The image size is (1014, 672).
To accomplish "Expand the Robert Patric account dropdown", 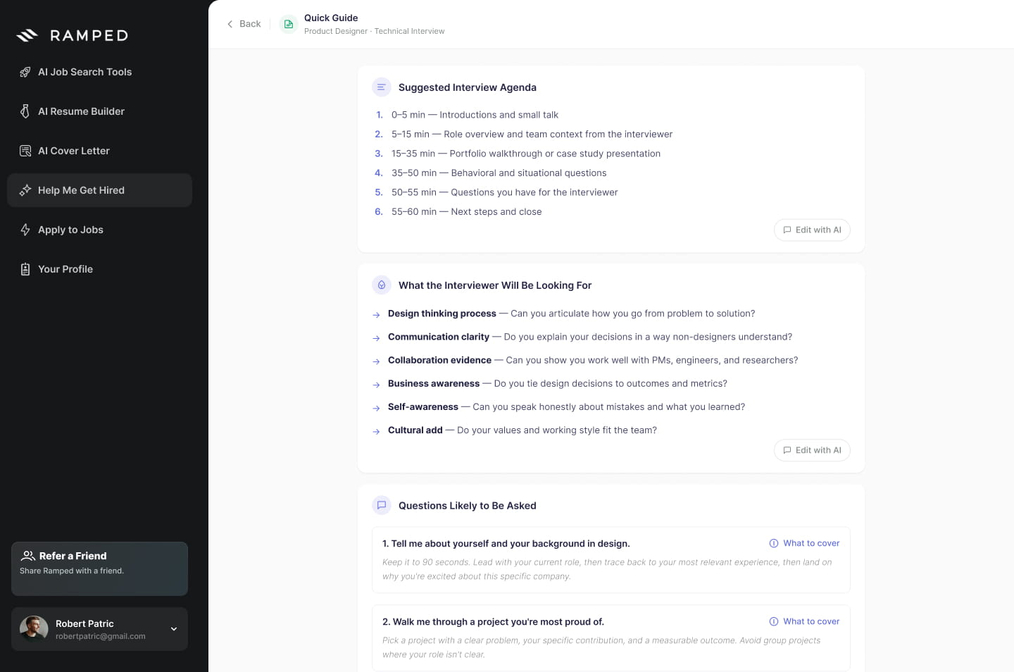I will [x=174, y=629].
